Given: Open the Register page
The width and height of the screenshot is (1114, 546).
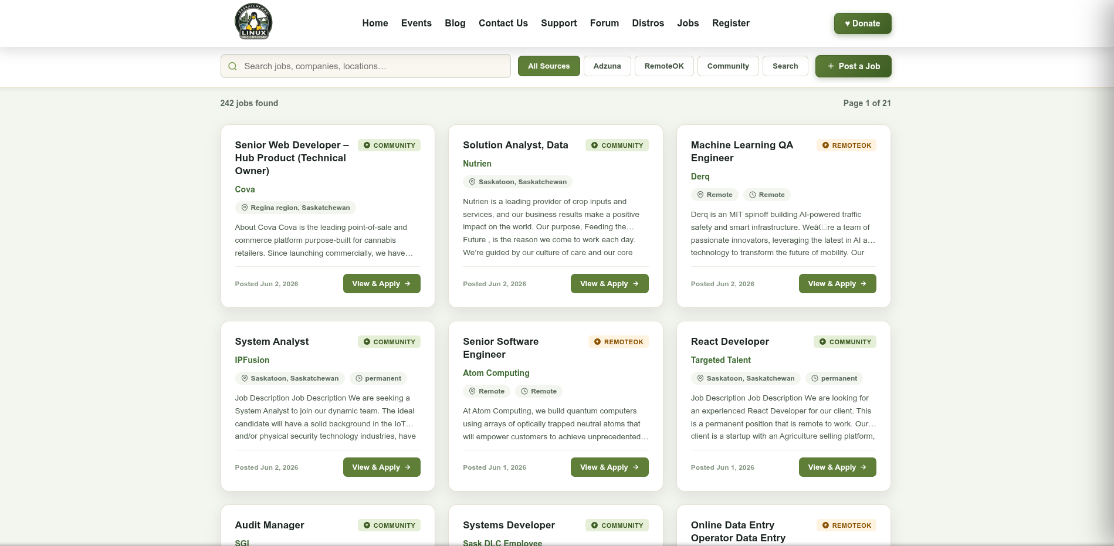Looking at the screenshot, I should point(731,23).
